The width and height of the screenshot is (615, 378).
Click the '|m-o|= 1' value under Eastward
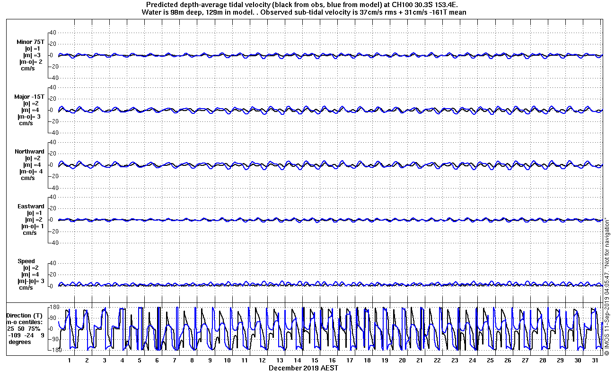click(33, 226)
